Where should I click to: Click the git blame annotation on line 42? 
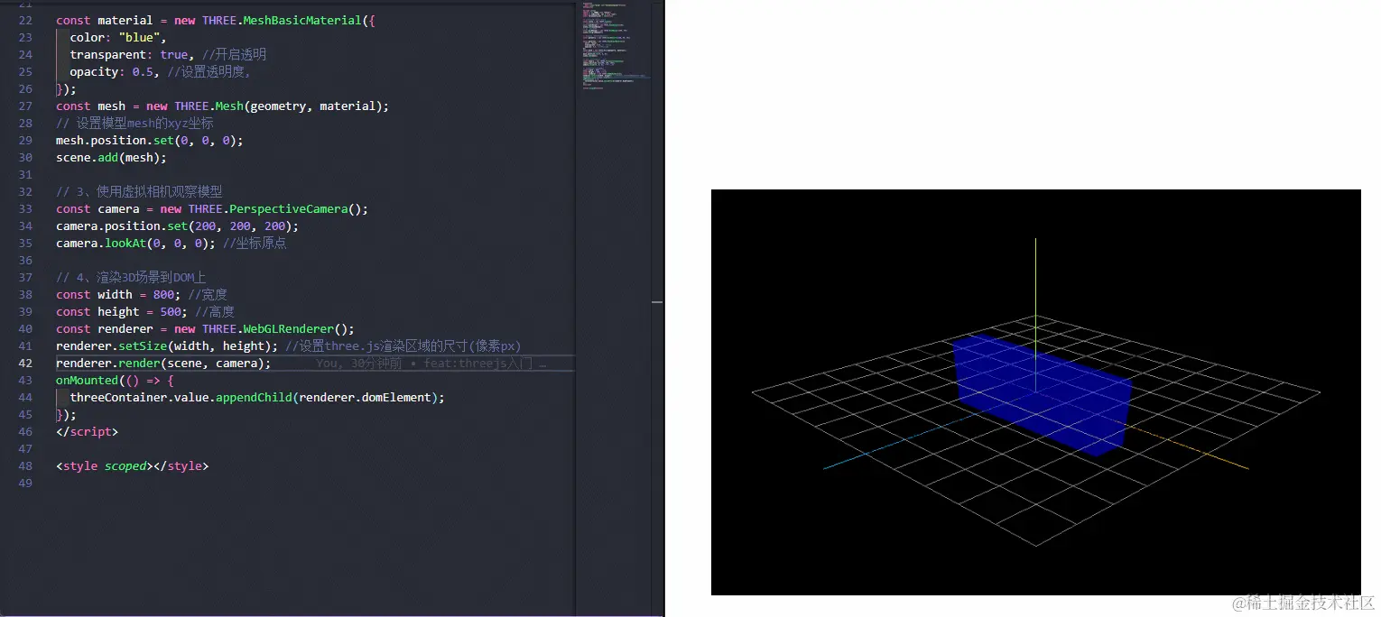(431, 364)
